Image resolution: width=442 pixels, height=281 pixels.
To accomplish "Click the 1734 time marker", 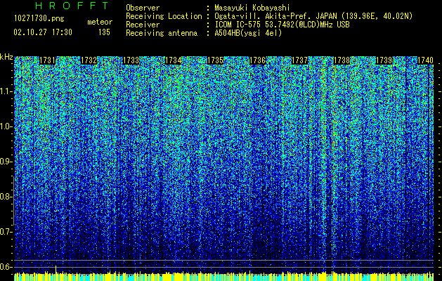I will (173, 60).
